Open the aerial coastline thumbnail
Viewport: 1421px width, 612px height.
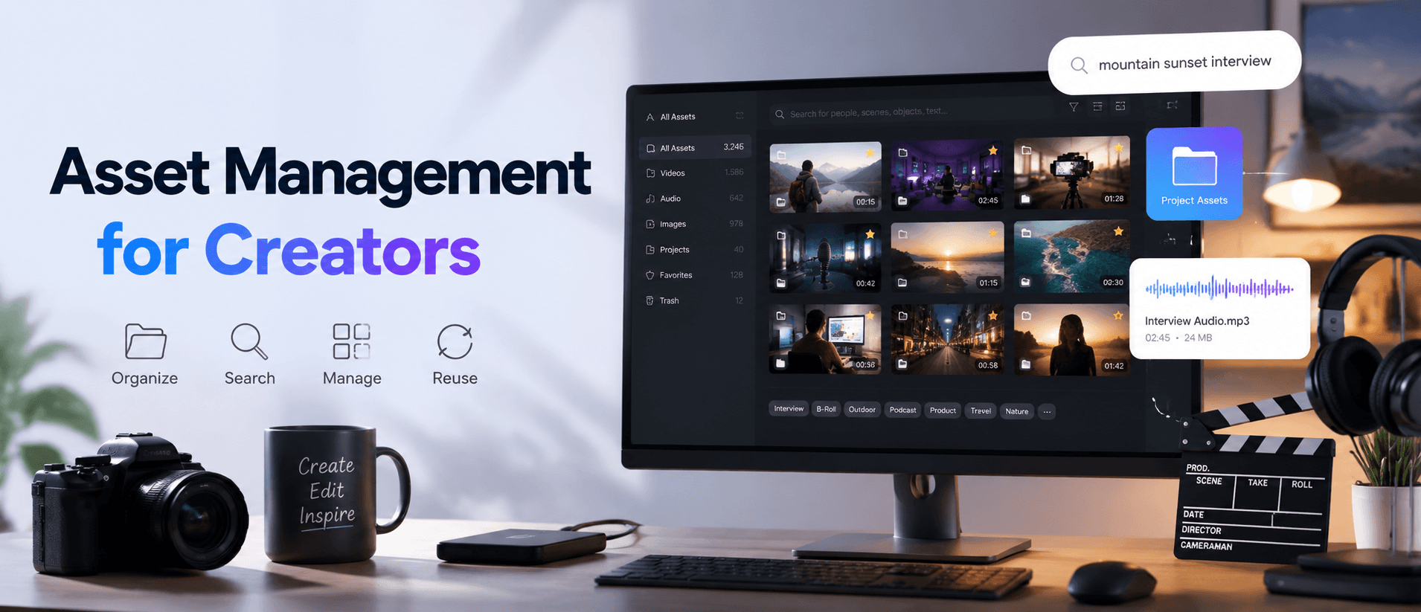coord(1072,256)
